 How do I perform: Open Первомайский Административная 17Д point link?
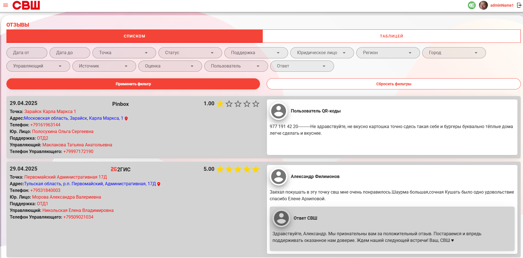pyautogui.click(x=65, y=177)
